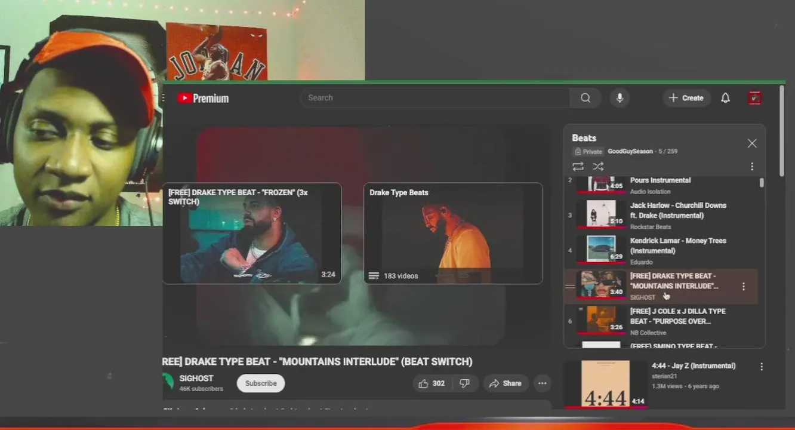Screen dimensions: 795x430
Task: Open 4:44 Jay Z Instrumental suggested video
Action: (694, 365)
